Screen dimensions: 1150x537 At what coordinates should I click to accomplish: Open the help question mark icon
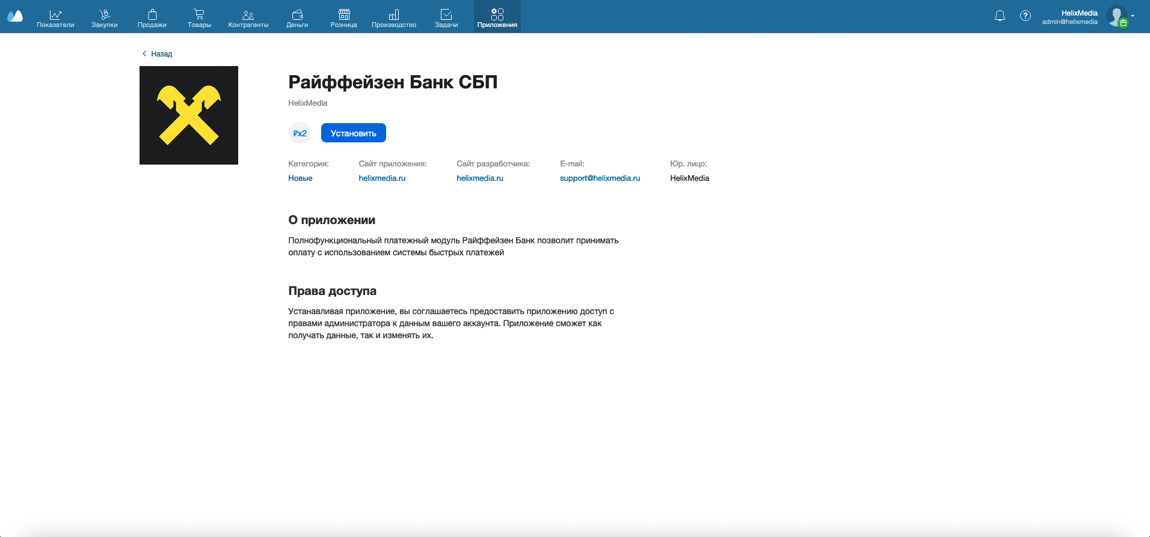point(1025,16)
